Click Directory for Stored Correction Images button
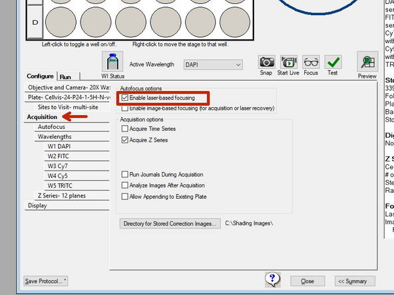Screen dimensions: 394x295 click(x=170, y=223)
